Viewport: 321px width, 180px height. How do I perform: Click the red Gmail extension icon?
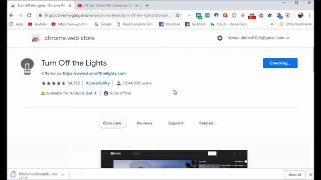coord(252,15)
